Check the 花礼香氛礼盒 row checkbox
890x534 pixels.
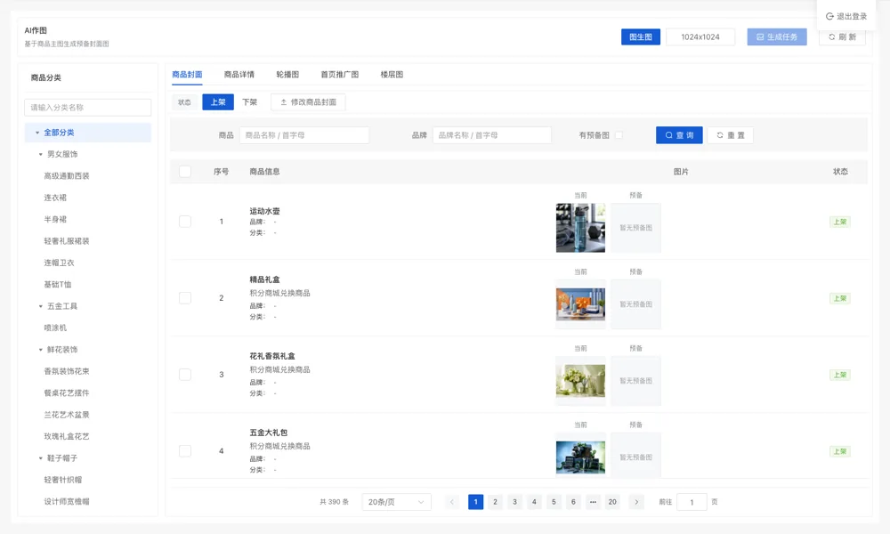[x=185, y=375]
